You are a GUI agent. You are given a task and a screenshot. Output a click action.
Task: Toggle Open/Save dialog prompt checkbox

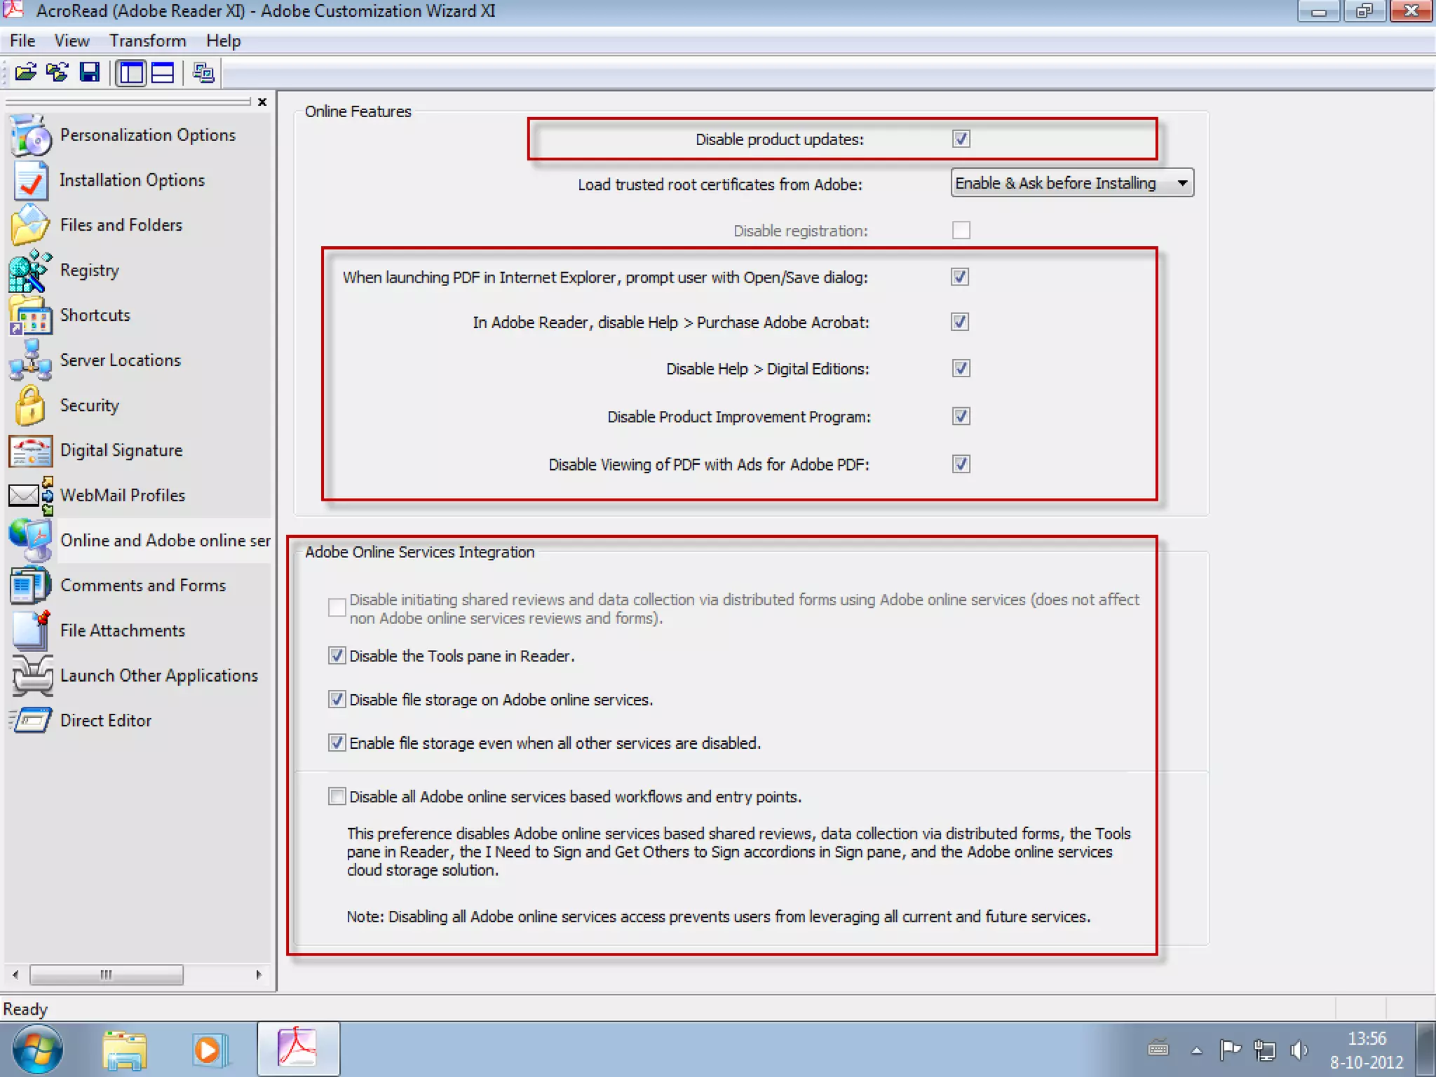[x=960, y=277]
